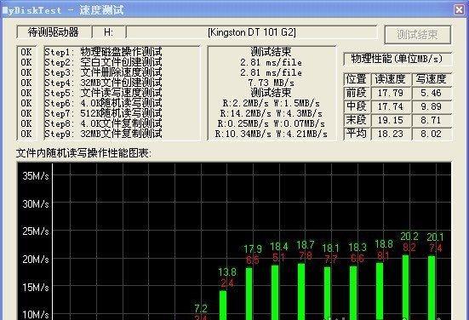
Task: Click the 5.46 write speed cell
Action: (x=431, y=93)
